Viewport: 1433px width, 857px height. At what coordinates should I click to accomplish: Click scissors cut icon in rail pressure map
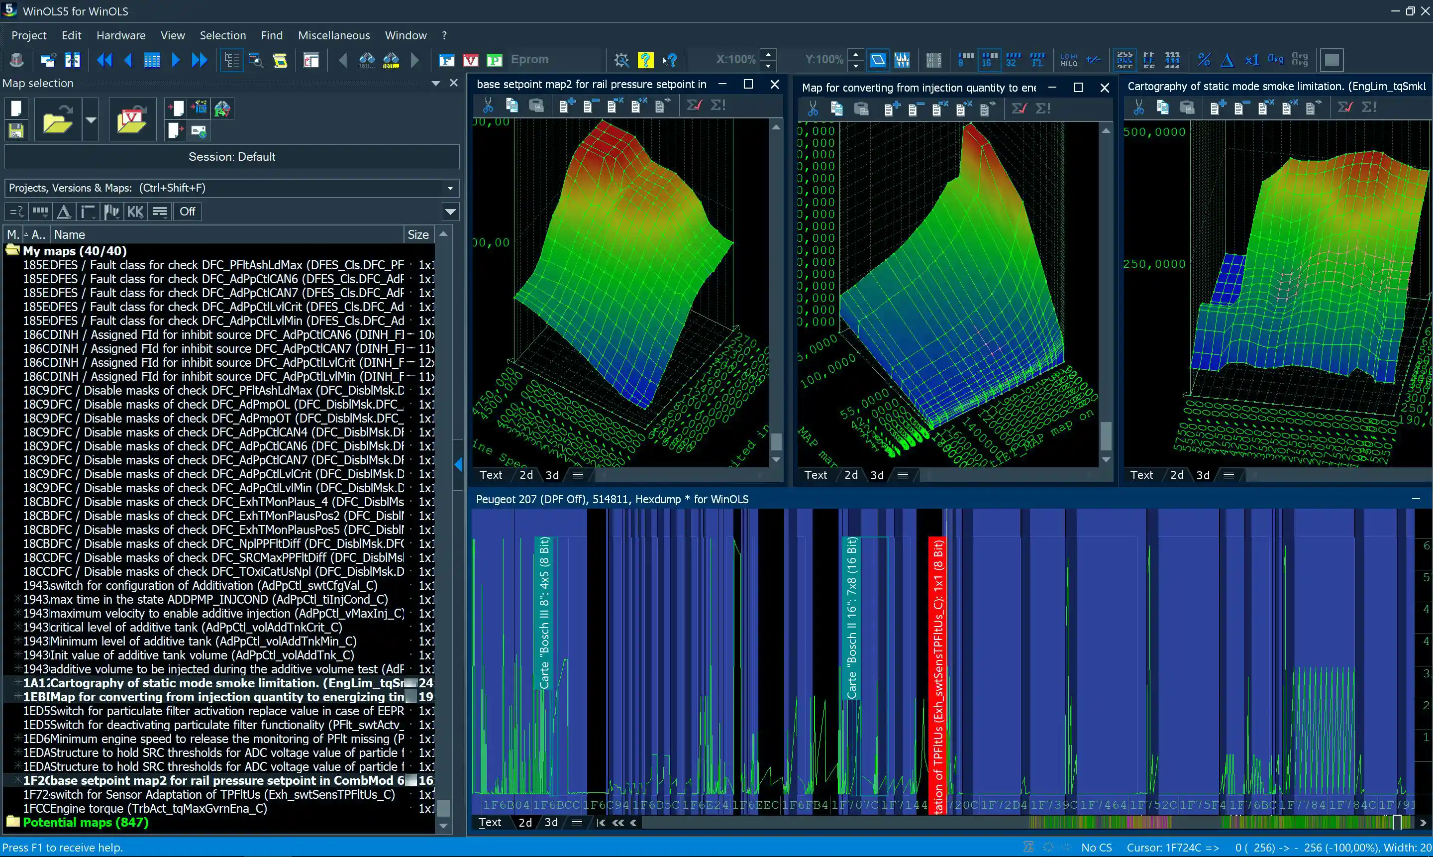tap(488, 105)
